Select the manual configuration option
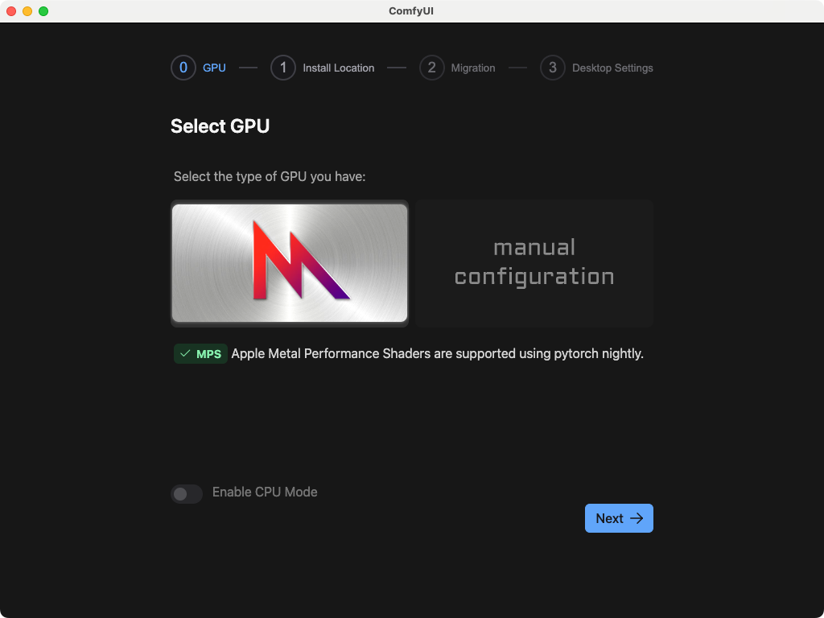 point(534,262)
